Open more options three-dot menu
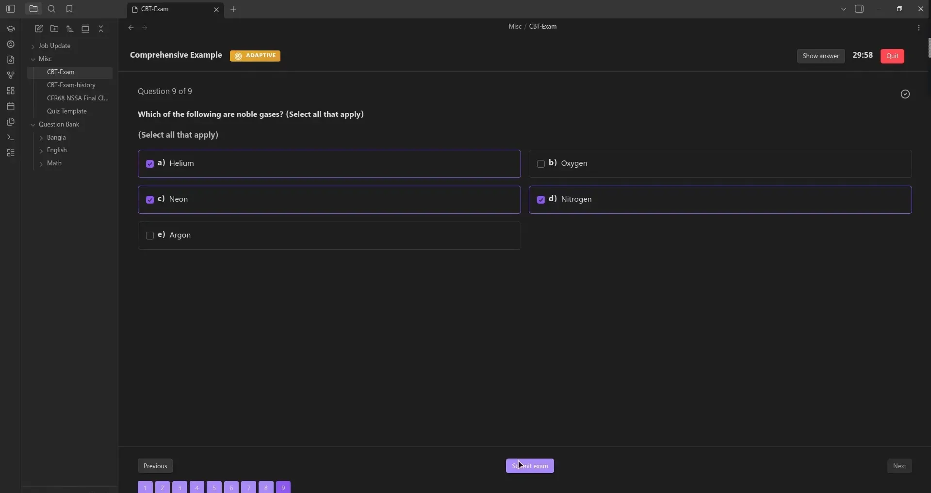This screenshot has height=493, width=931. pyautogui.click(x=919, y=28)
